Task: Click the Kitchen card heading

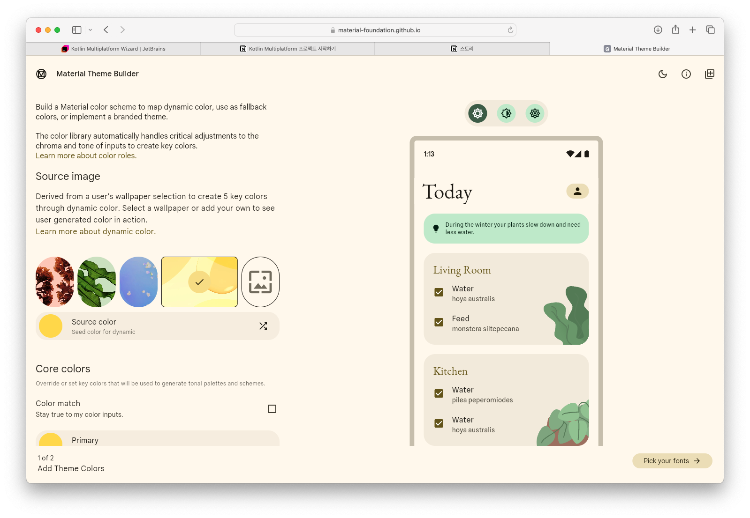Action: [x=450, y=371]
